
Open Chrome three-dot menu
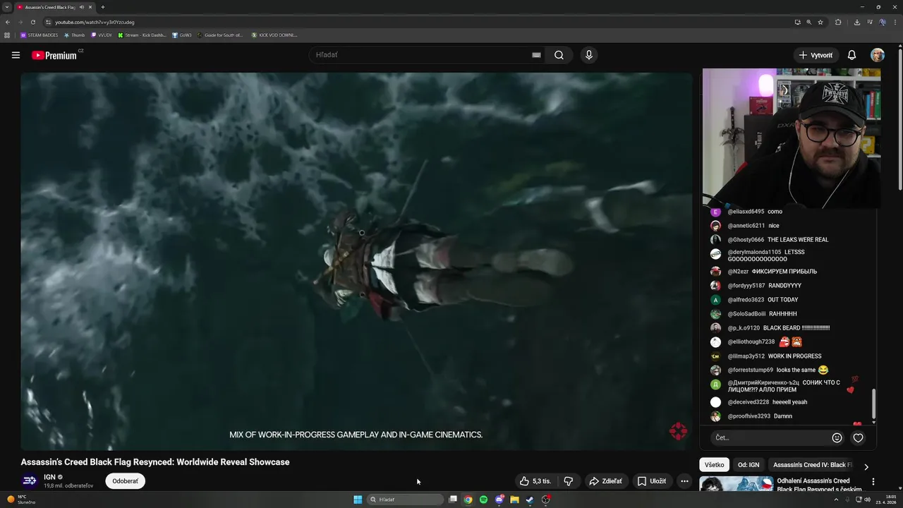895,22
